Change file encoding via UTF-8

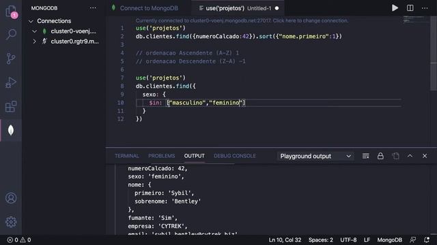[x=348, y=240]
